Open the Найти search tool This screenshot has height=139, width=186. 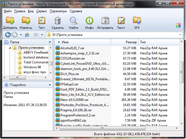[73, 20]
